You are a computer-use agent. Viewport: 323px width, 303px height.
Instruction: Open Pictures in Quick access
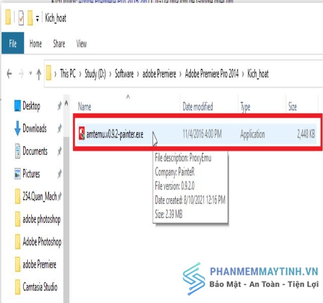click(31, 174)
